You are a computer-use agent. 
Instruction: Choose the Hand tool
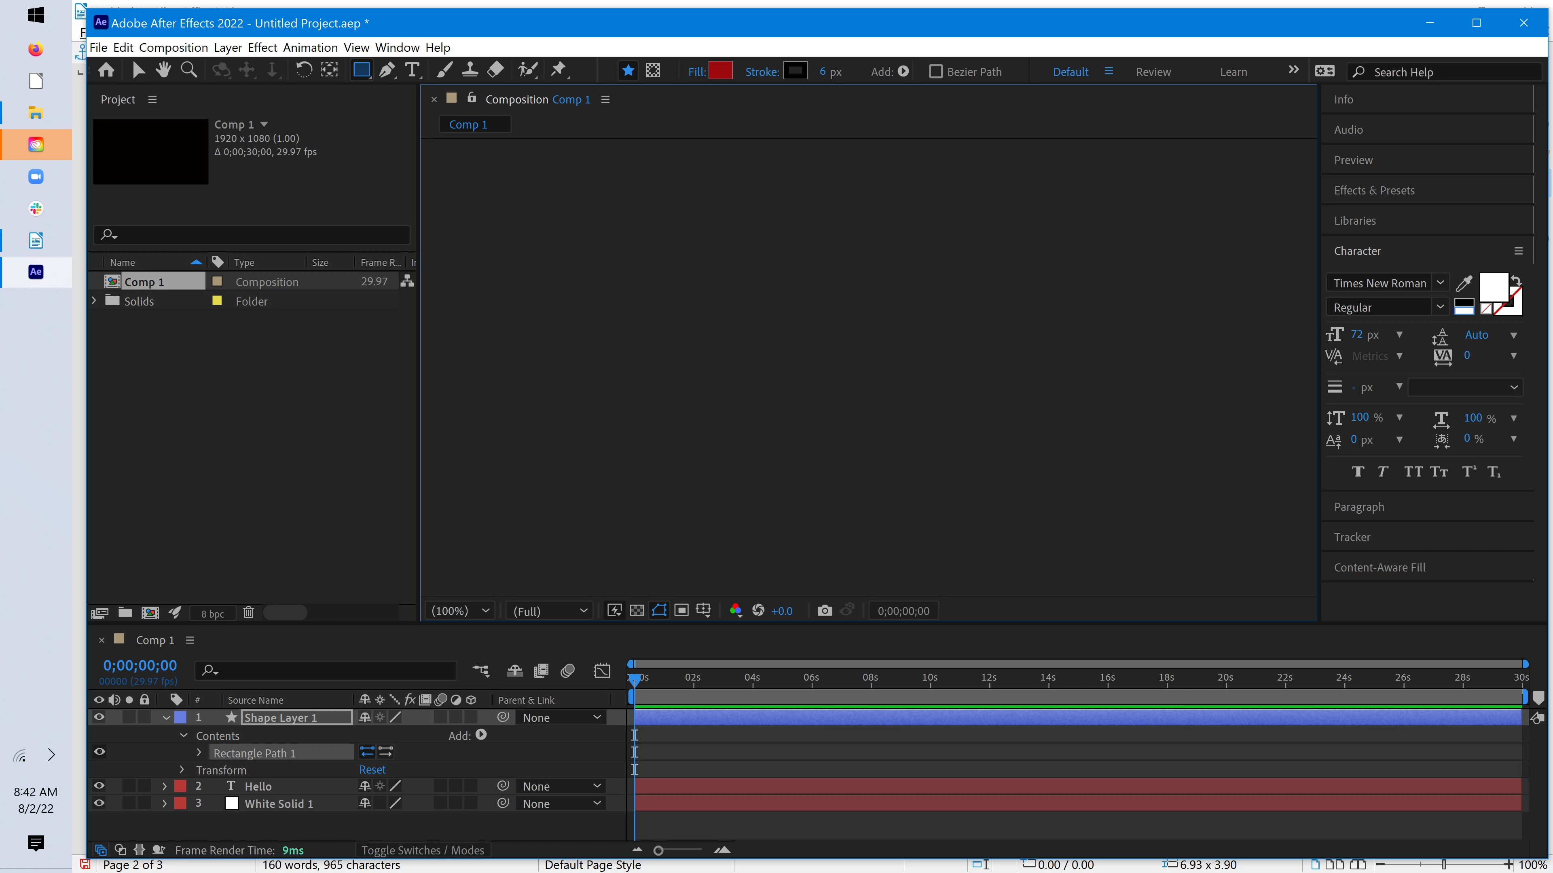[x=163, y=70]
